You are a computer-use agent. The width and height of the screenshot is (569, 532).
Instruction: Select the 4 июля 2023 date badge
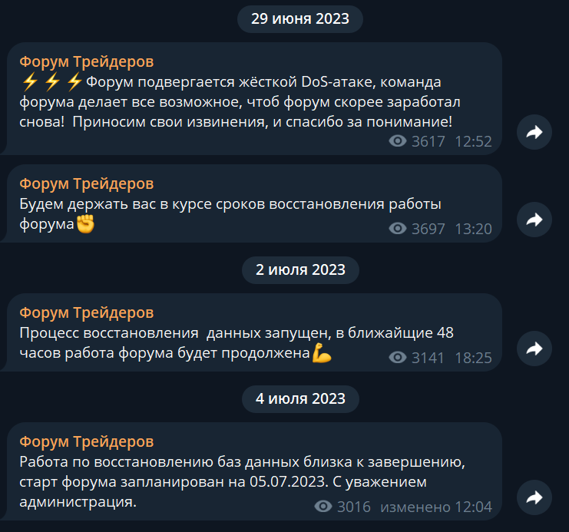(300, 399)
